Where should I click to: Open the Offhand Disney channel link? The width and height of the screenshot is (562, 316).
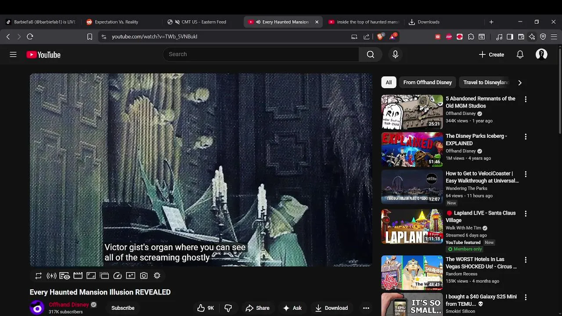tap(69, 305)
